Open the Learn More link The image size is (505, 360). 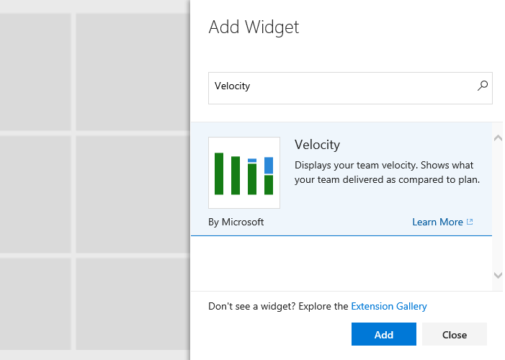coord(437,222)
